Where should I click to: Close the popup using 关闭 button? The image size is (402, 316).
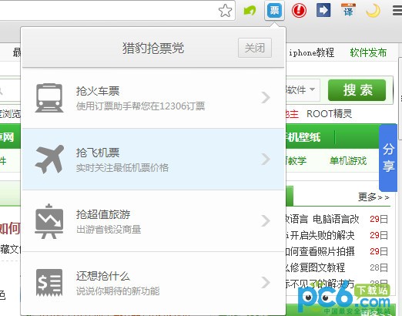click(255, 48)
